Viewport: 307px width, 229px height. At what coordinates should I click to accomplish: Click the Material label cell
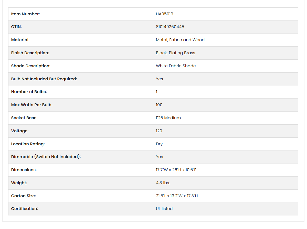(81, 40)
